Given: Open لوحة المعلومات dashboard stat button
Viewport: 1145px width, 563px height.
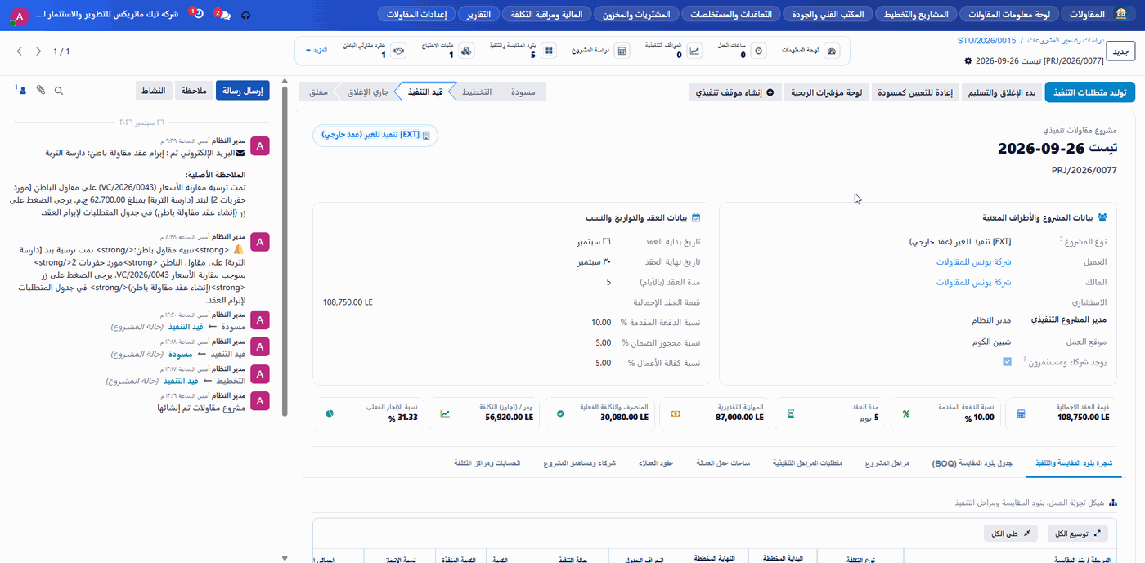Looking at the screenshot, I should [x=810, y=51].
